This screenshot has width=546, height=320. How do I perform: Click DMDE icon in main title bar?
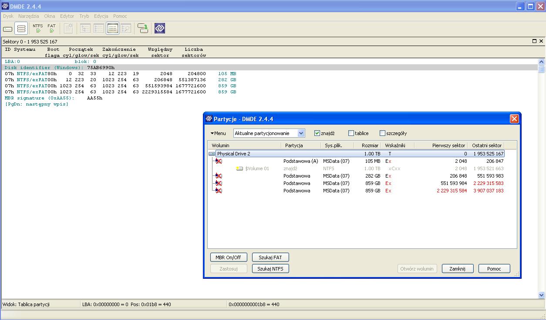click(5, 7)
